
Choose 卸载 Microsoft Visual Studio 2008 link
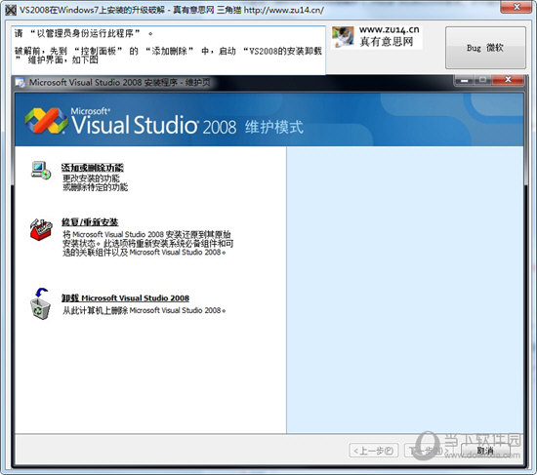click(125, 298)
